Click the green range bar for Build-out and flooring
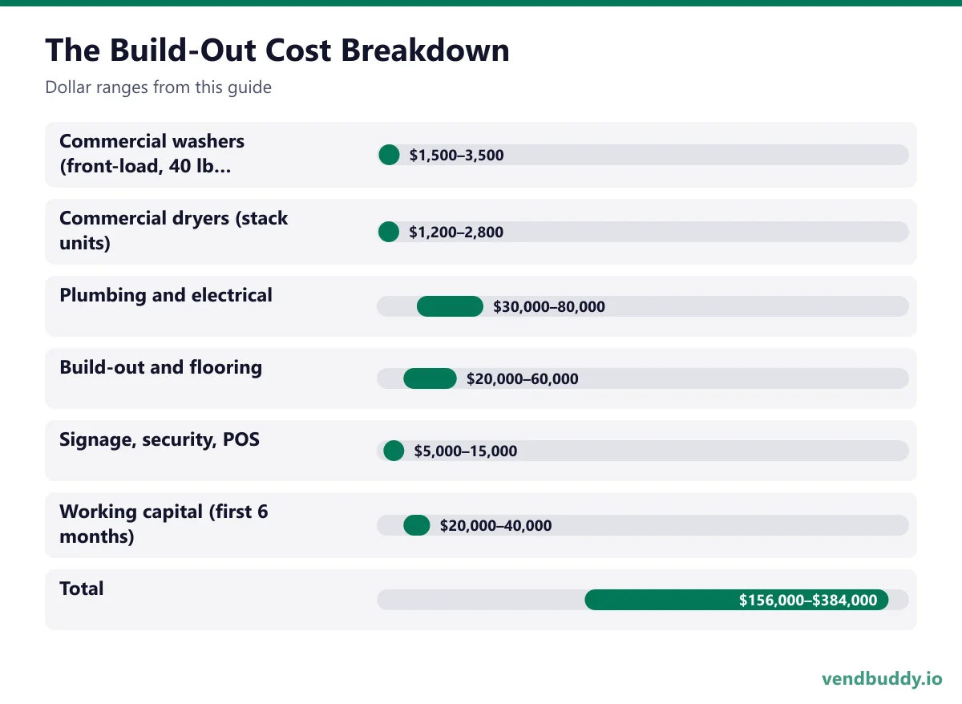This screenshot has height=704, width=962. 430,378
